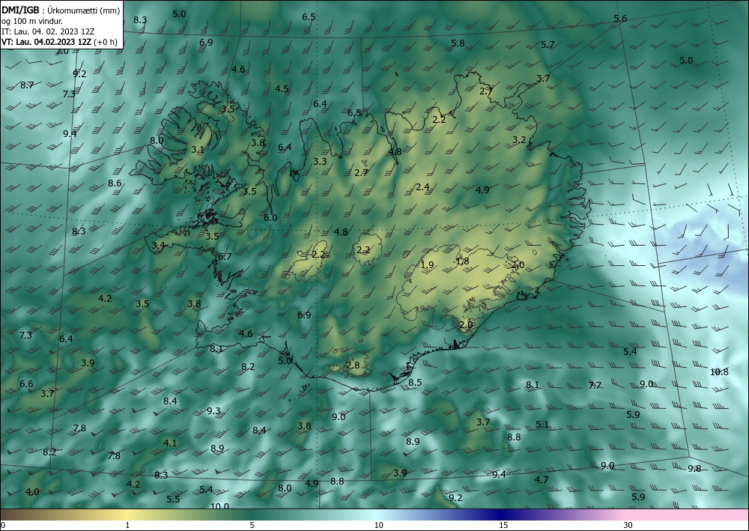Click the 5.7 value on the map
The image size is (749, 531).
pos(548,45)
